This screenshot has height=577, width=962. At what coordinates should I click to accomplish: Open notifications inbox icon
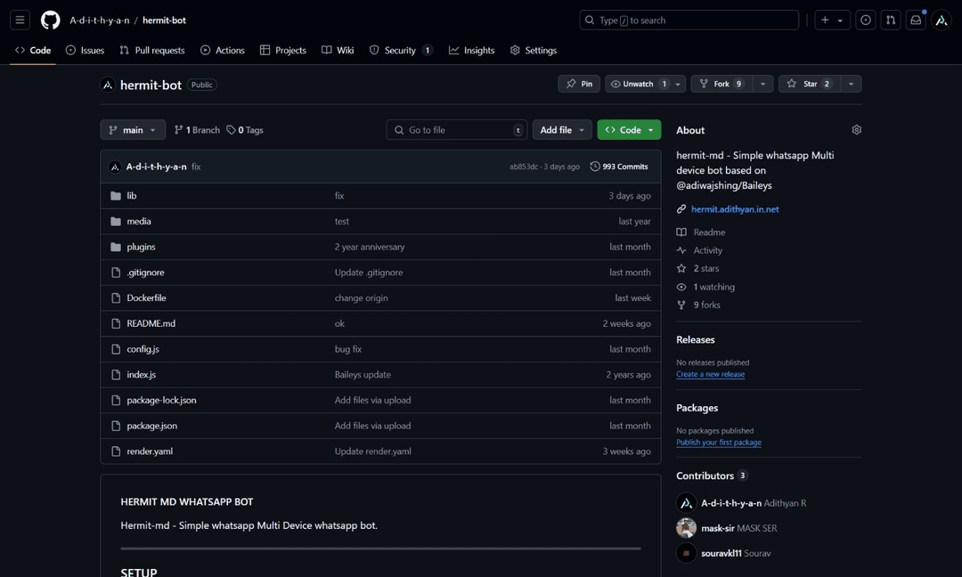point(916,20)
